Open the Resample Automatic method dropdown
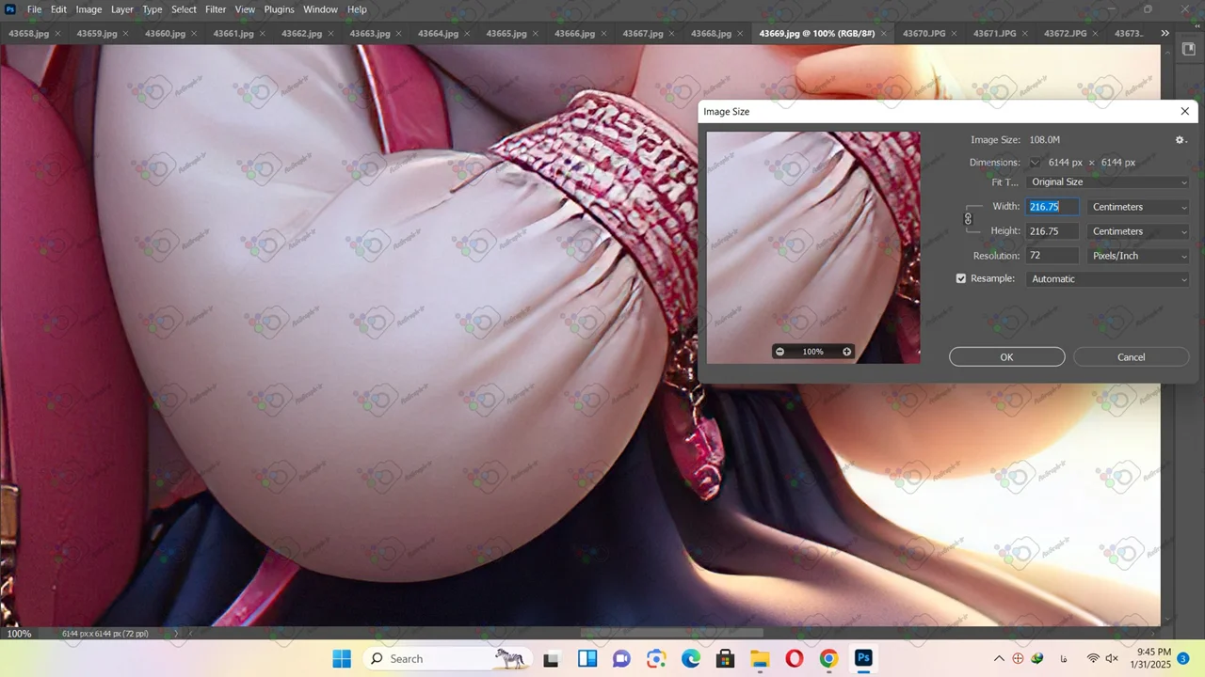Image resolution: width=1205 pixels, height=677 pixels. click(x=1108, y=279)
